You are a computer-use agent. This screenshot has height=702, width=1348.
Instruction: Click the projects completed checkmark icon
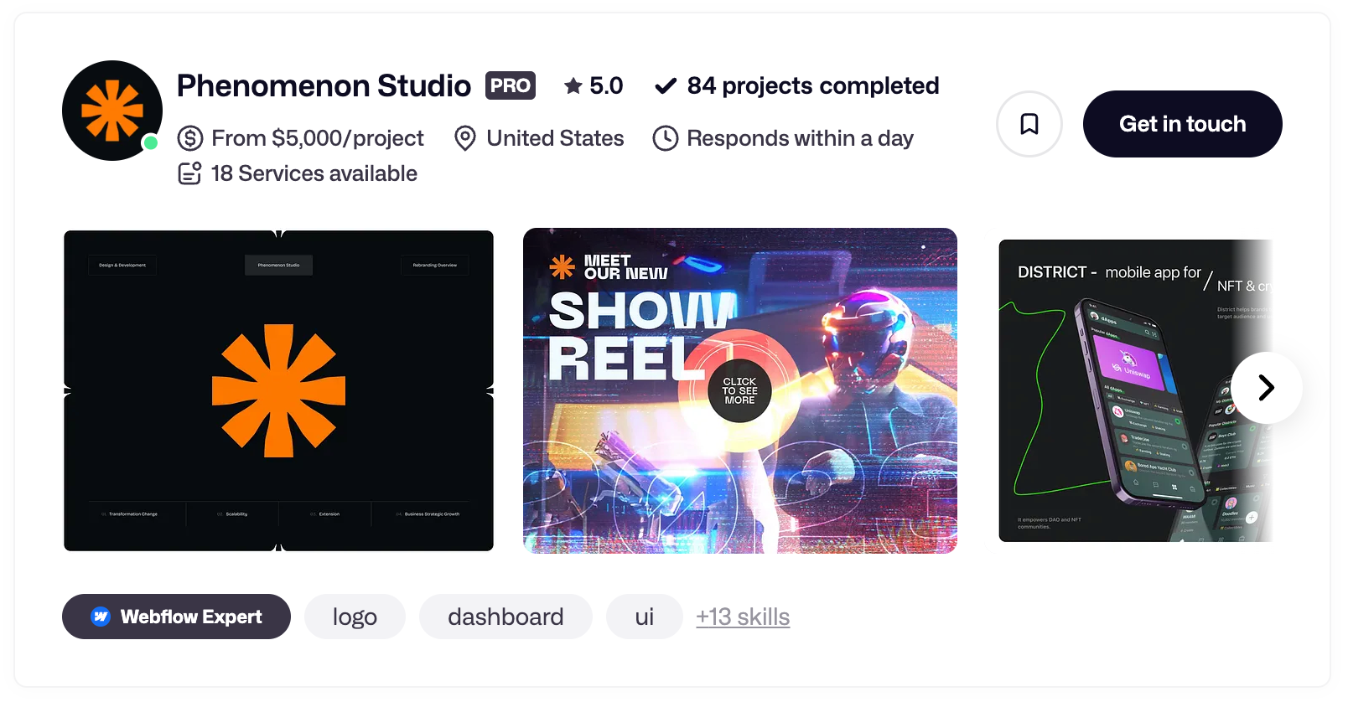[x=666, y=85]
